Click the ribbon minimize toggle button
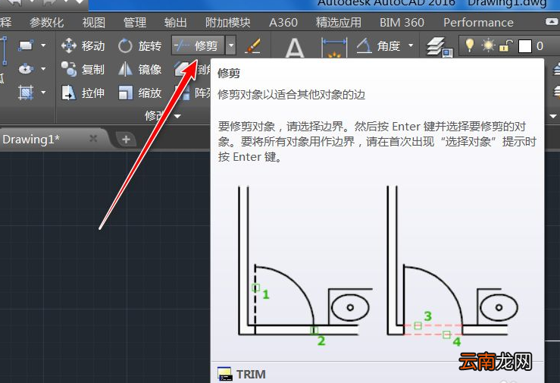Viewport: 560px width, 383px height. point(552,22)
